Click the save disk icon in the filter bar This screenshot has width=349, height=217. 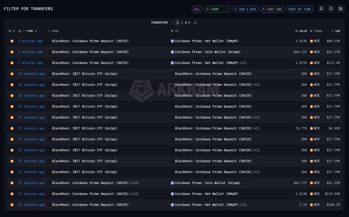[x=341, y=9]
